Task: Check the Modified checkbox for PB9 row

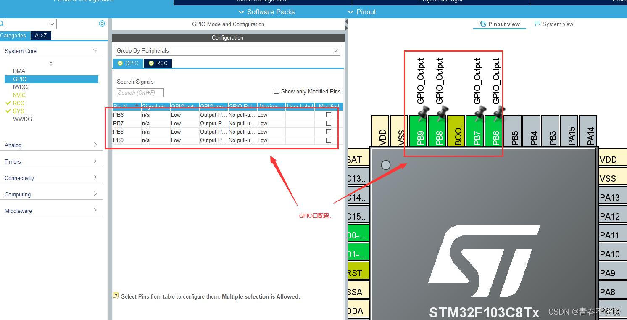Action: coord(328,140)
